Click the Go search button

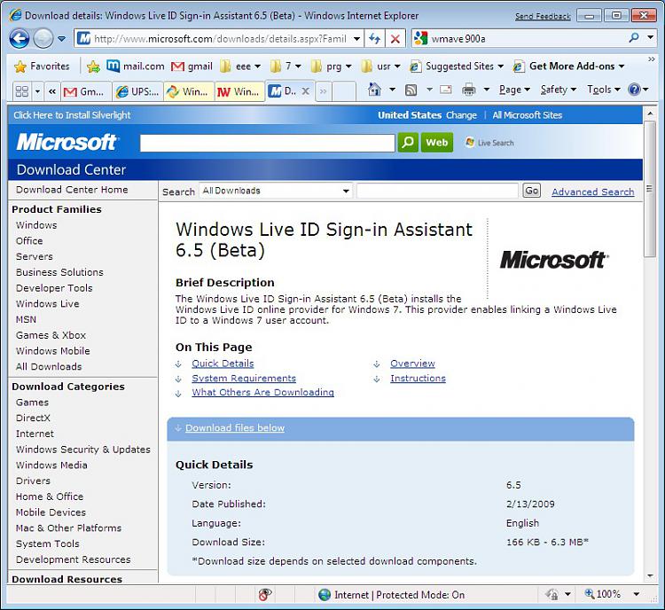531,191
